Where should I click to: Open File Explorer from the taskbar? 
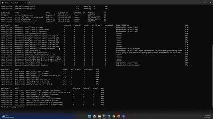click(99, 116)
